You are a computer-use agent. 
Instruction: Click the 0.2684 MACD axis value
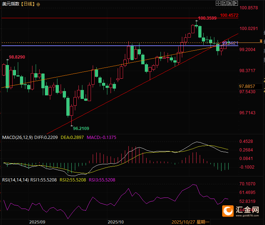246,150
